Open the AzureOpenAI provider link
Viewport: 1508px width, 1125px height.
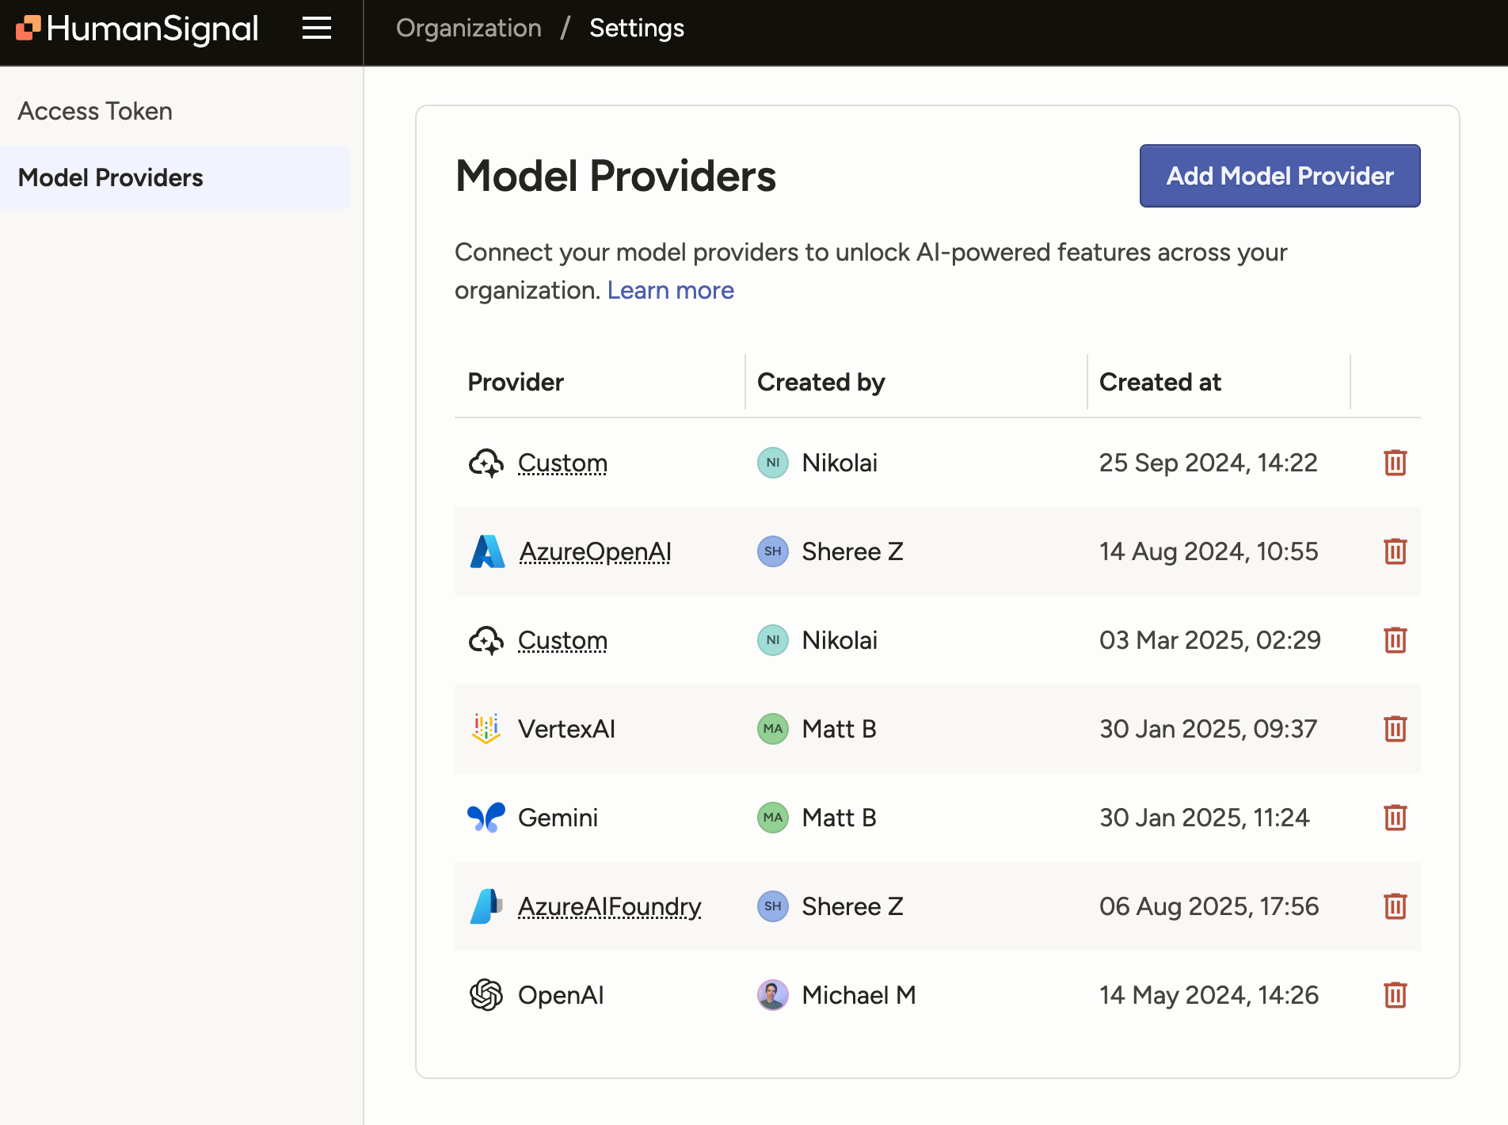click(x=595, y=551)
